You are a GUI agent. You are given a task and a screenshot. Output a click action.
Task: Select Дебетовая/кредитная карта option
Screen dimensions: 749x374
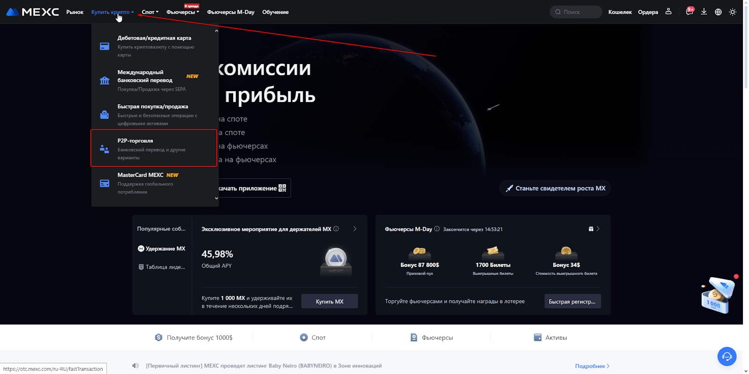pos(155,46)
